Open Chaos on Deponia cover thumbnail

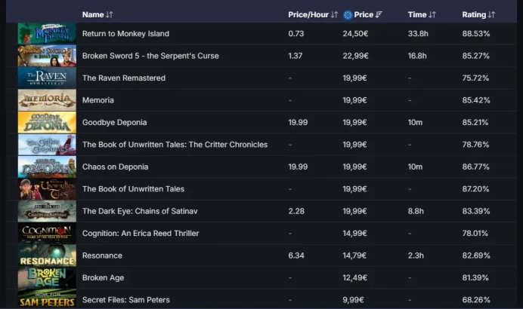47,167
